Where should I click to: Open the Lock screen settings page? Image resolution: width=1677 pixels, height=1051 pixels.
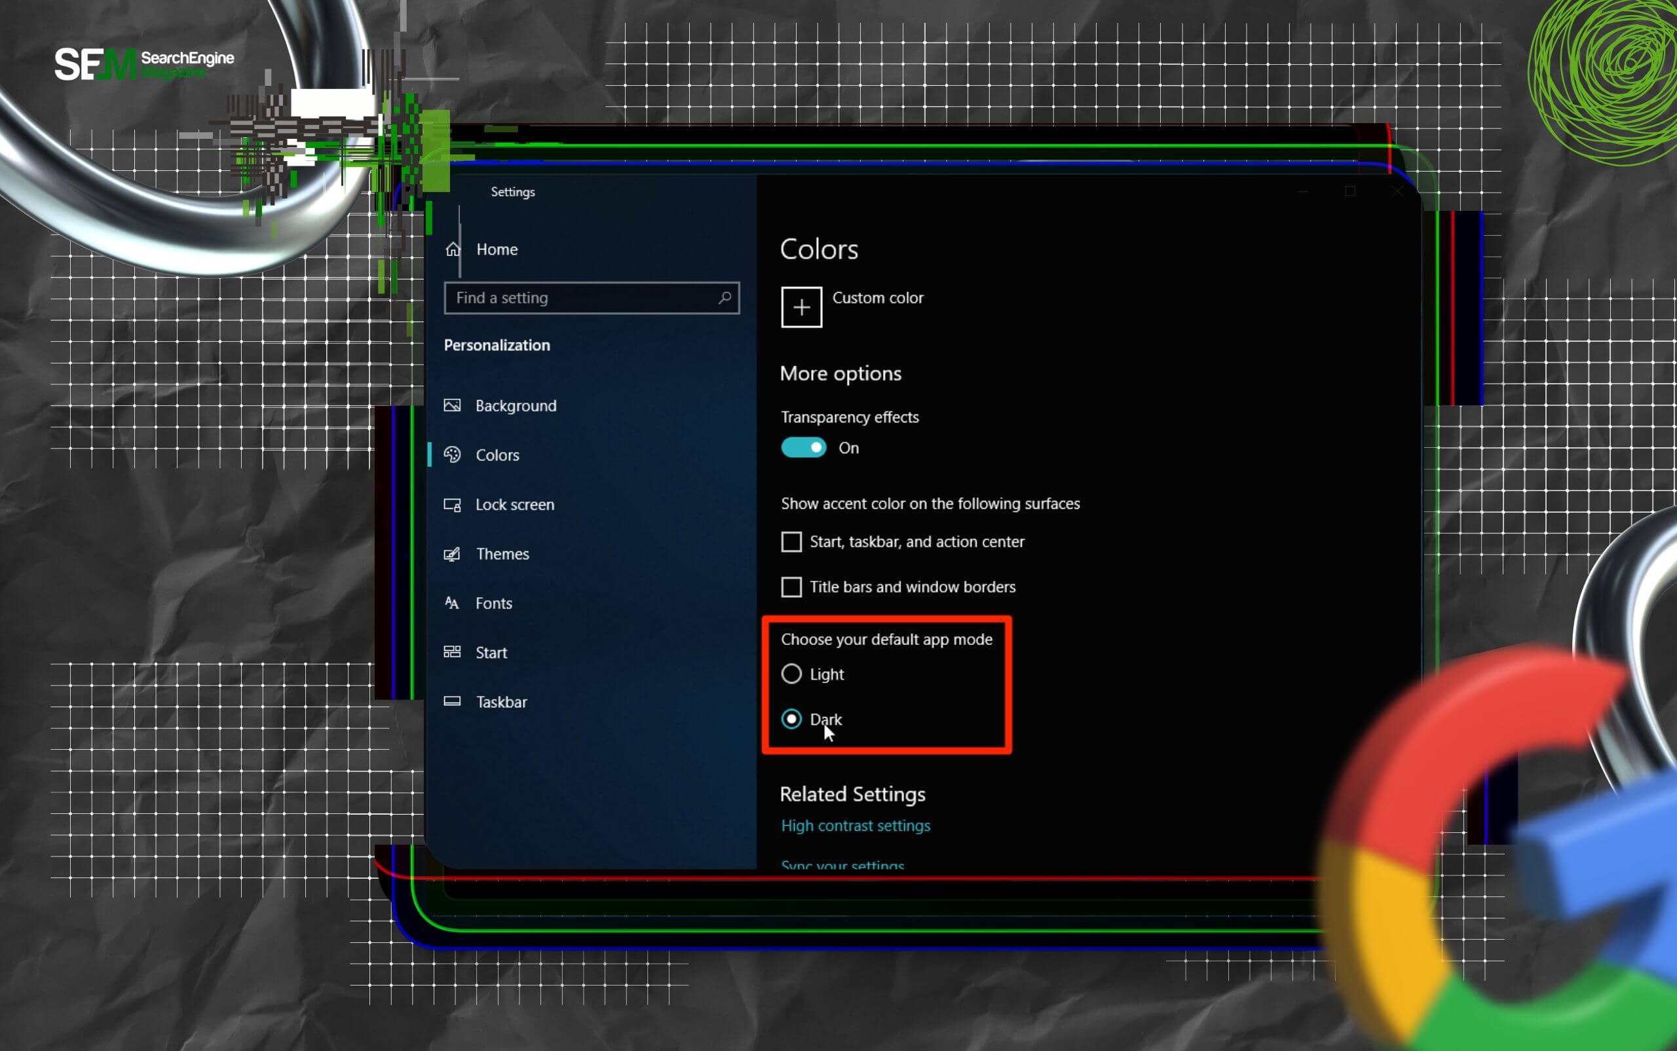[x=514, y=505]
